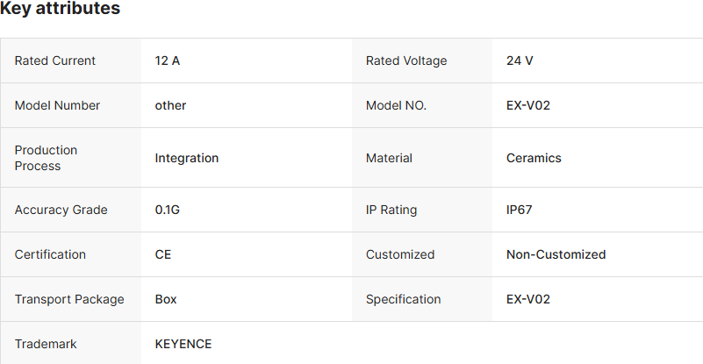Click the KEYENCE trademark value
The width and height of the screenshot is (703, 364).
point(183,344)
